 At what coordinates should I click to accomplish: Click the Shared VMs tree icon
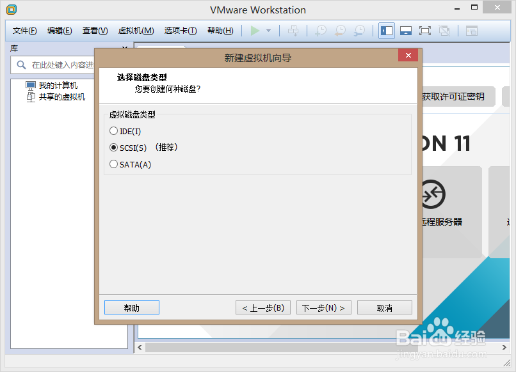point(31,97)
